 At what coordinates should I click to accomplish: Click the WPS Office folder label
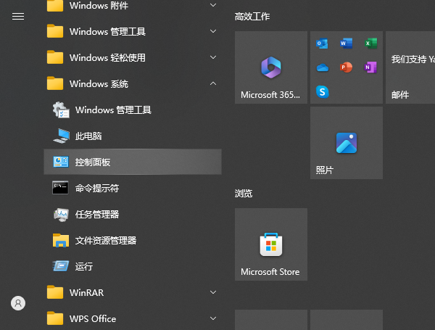coord(93,318)
